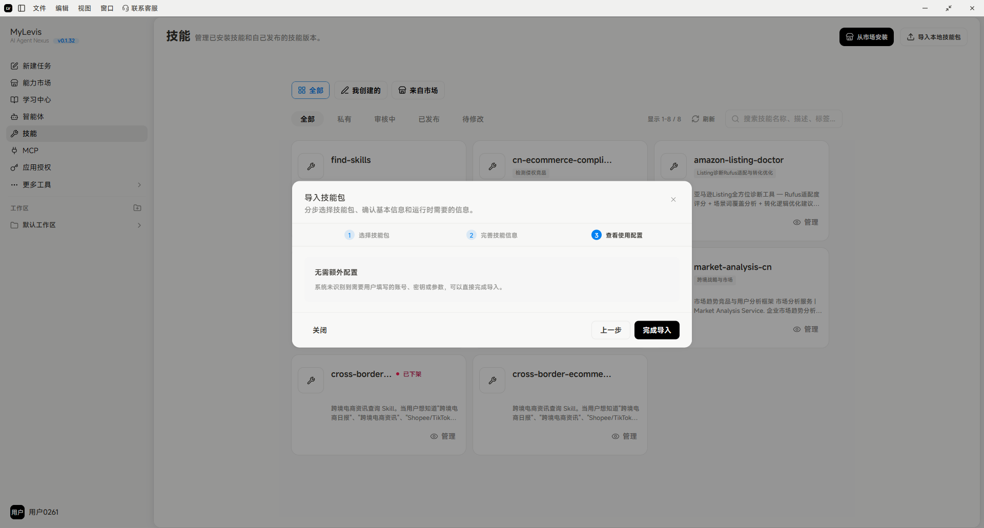This screenshot has width=984, height=528.
Task: Select 已发布 status filter
Action: pos(429,119)
